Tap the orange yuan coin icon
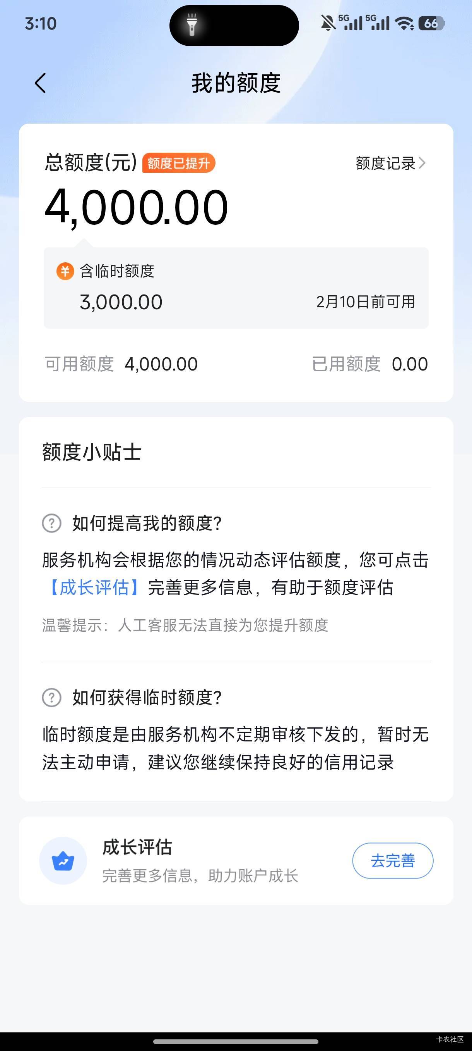 (x=65, y=271)
